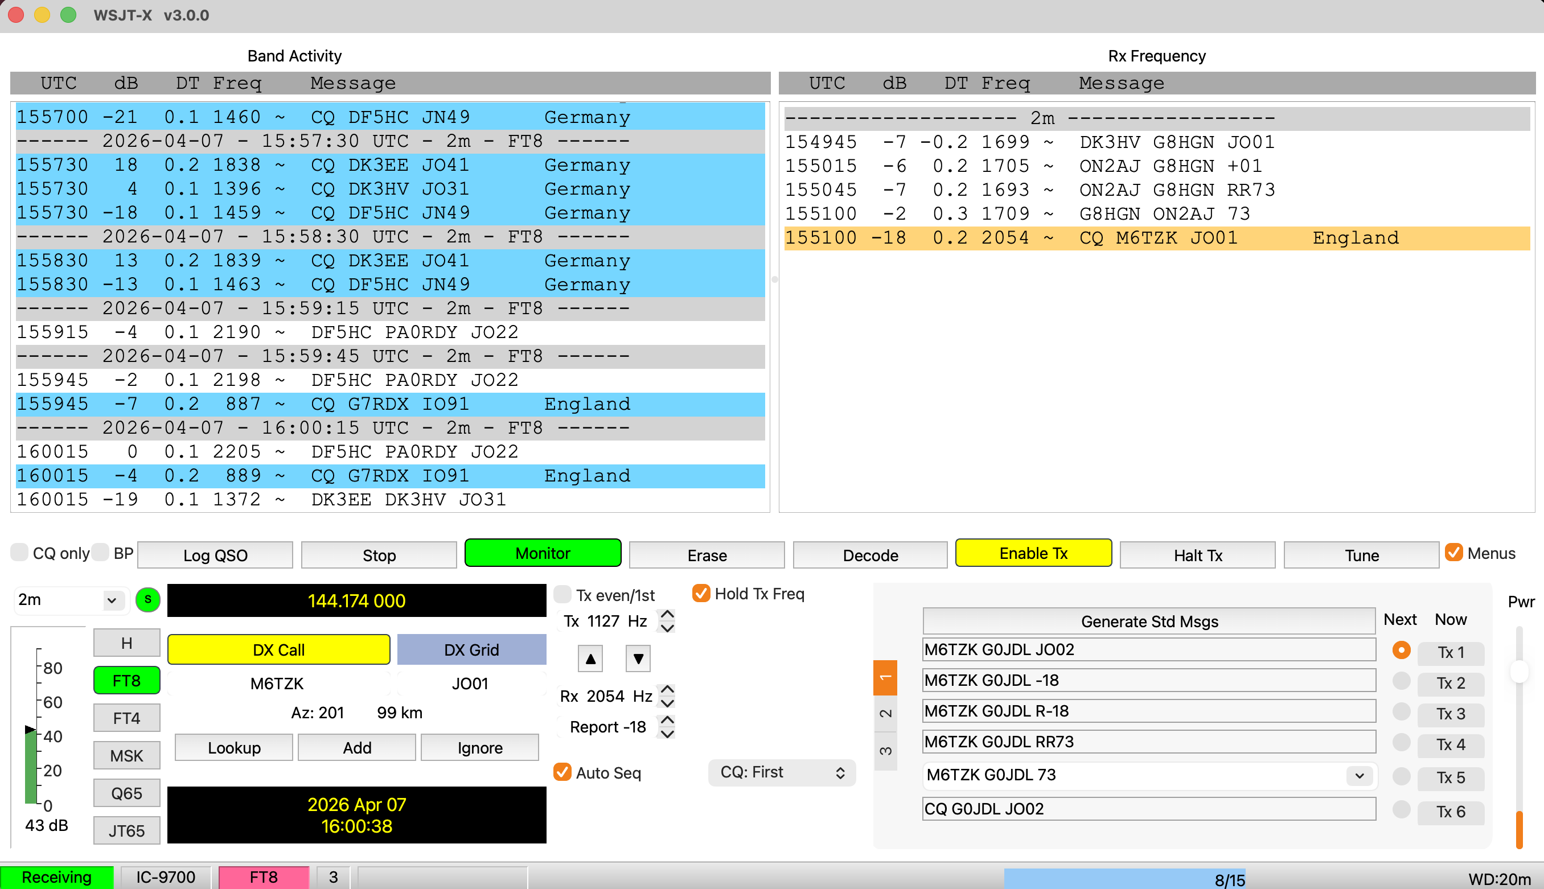This screenshot has height=889, width=1544.
Task: Expand the Tx 5 message dropdown
Action: point(1359,775)
